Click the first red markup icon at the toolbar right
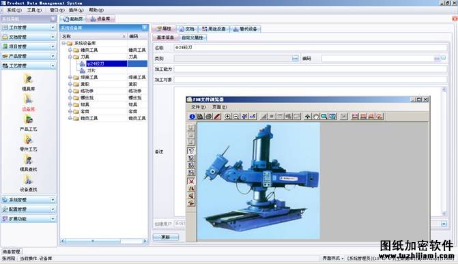The width and height of the screenshot is (458, 264). [355, 117]
